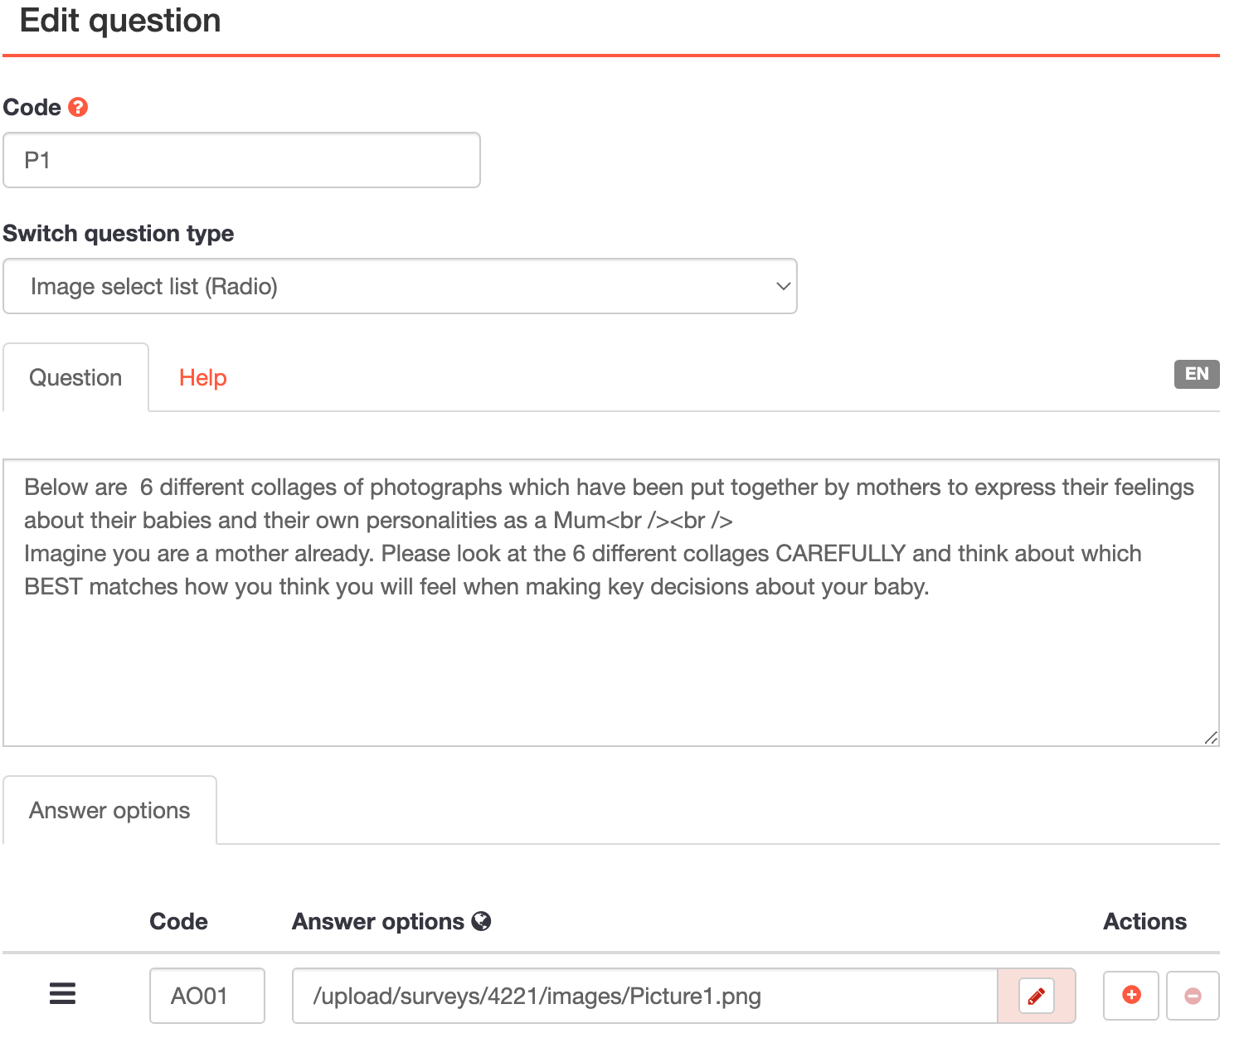Click the pencil edit icon for AO01
The image size is (1239, 1038).
[1036, 996]
